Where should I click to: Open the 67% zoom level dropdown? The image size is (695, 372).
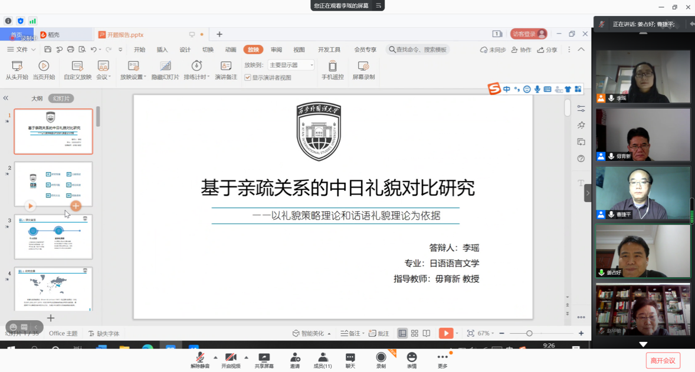coord(486,334)
